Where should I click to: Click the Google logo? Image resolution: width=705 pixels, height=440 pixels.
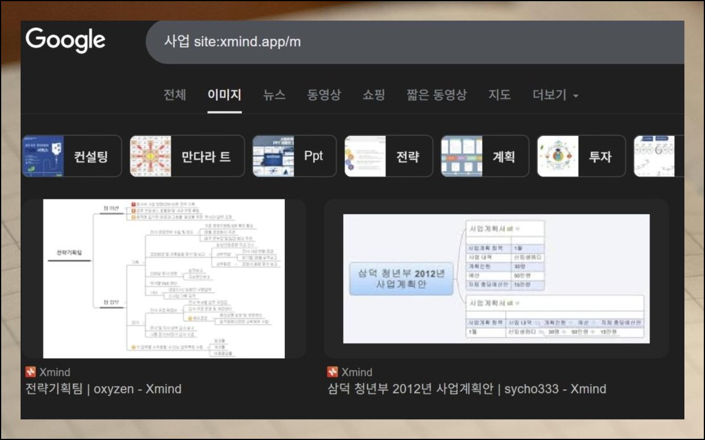pos(66,40)
